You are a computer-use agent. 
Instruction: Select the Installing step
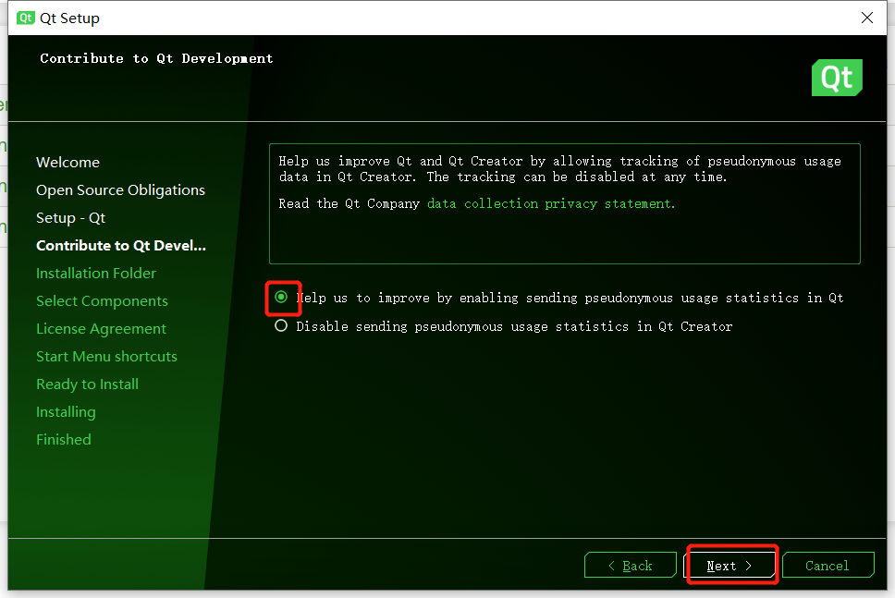[x=66, y=412]
